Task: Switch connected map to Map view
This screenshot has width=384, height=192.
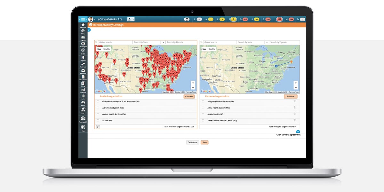Action: point(204,49)
